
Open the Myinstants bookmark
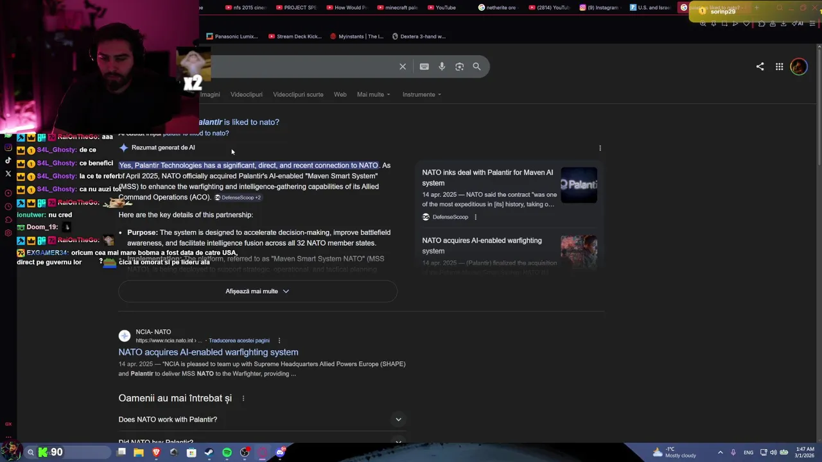(356, 37)
